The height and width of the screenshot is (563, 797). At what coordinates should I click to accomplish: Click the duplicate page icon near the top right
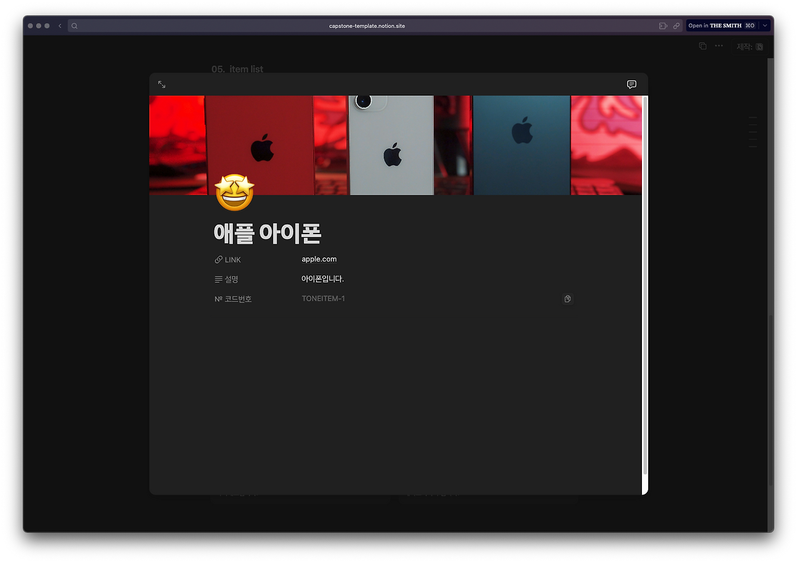[x=702, y=45]
